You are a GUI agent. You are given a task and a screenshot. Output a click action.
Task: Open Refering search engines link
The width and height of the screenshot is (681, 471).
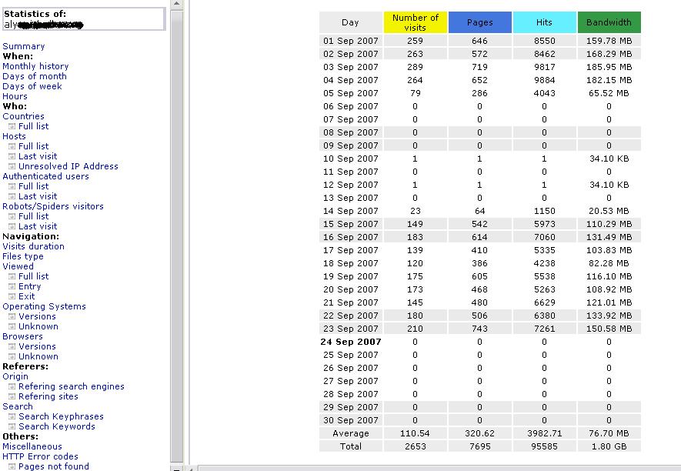(x=72, y=386)
